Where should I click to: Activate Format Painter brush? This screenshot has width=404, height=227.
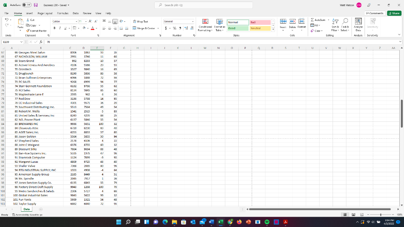click(x=28, y=31)
